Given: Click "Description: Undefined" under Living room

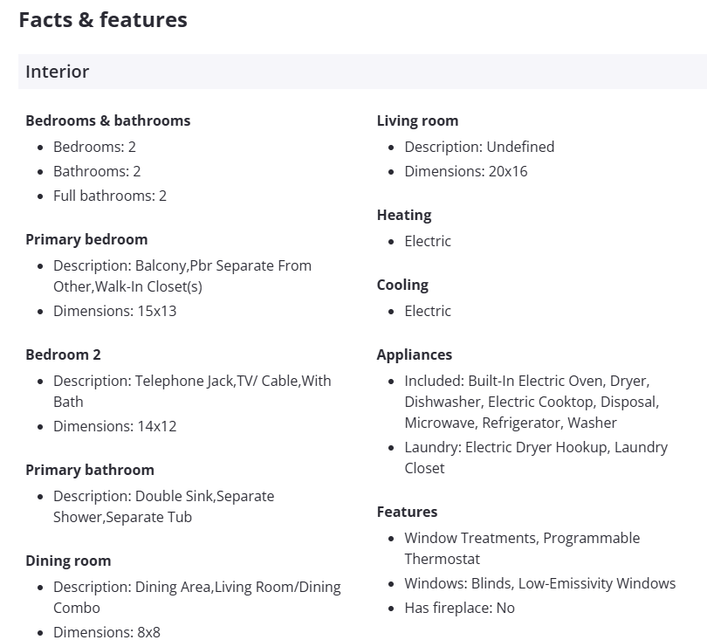Looking at the screenshot, I should point(479,147).
